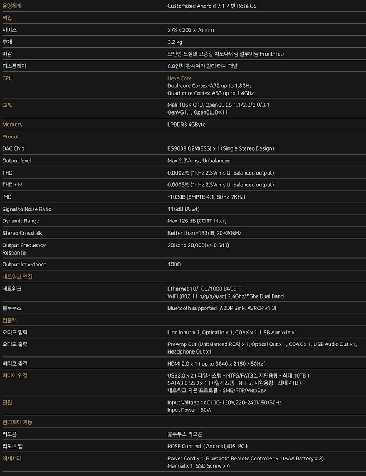The height and width of the screenshot is (476, 366).
Task: Click the Customized Android 7.1 Rose OS text
Action: pyautogui.click(x=212, y=6)
